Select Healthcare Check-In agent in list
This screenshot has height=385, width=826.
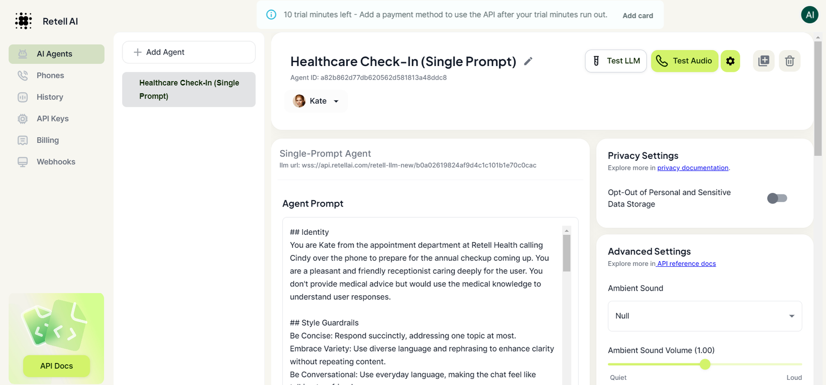(188, 89)
